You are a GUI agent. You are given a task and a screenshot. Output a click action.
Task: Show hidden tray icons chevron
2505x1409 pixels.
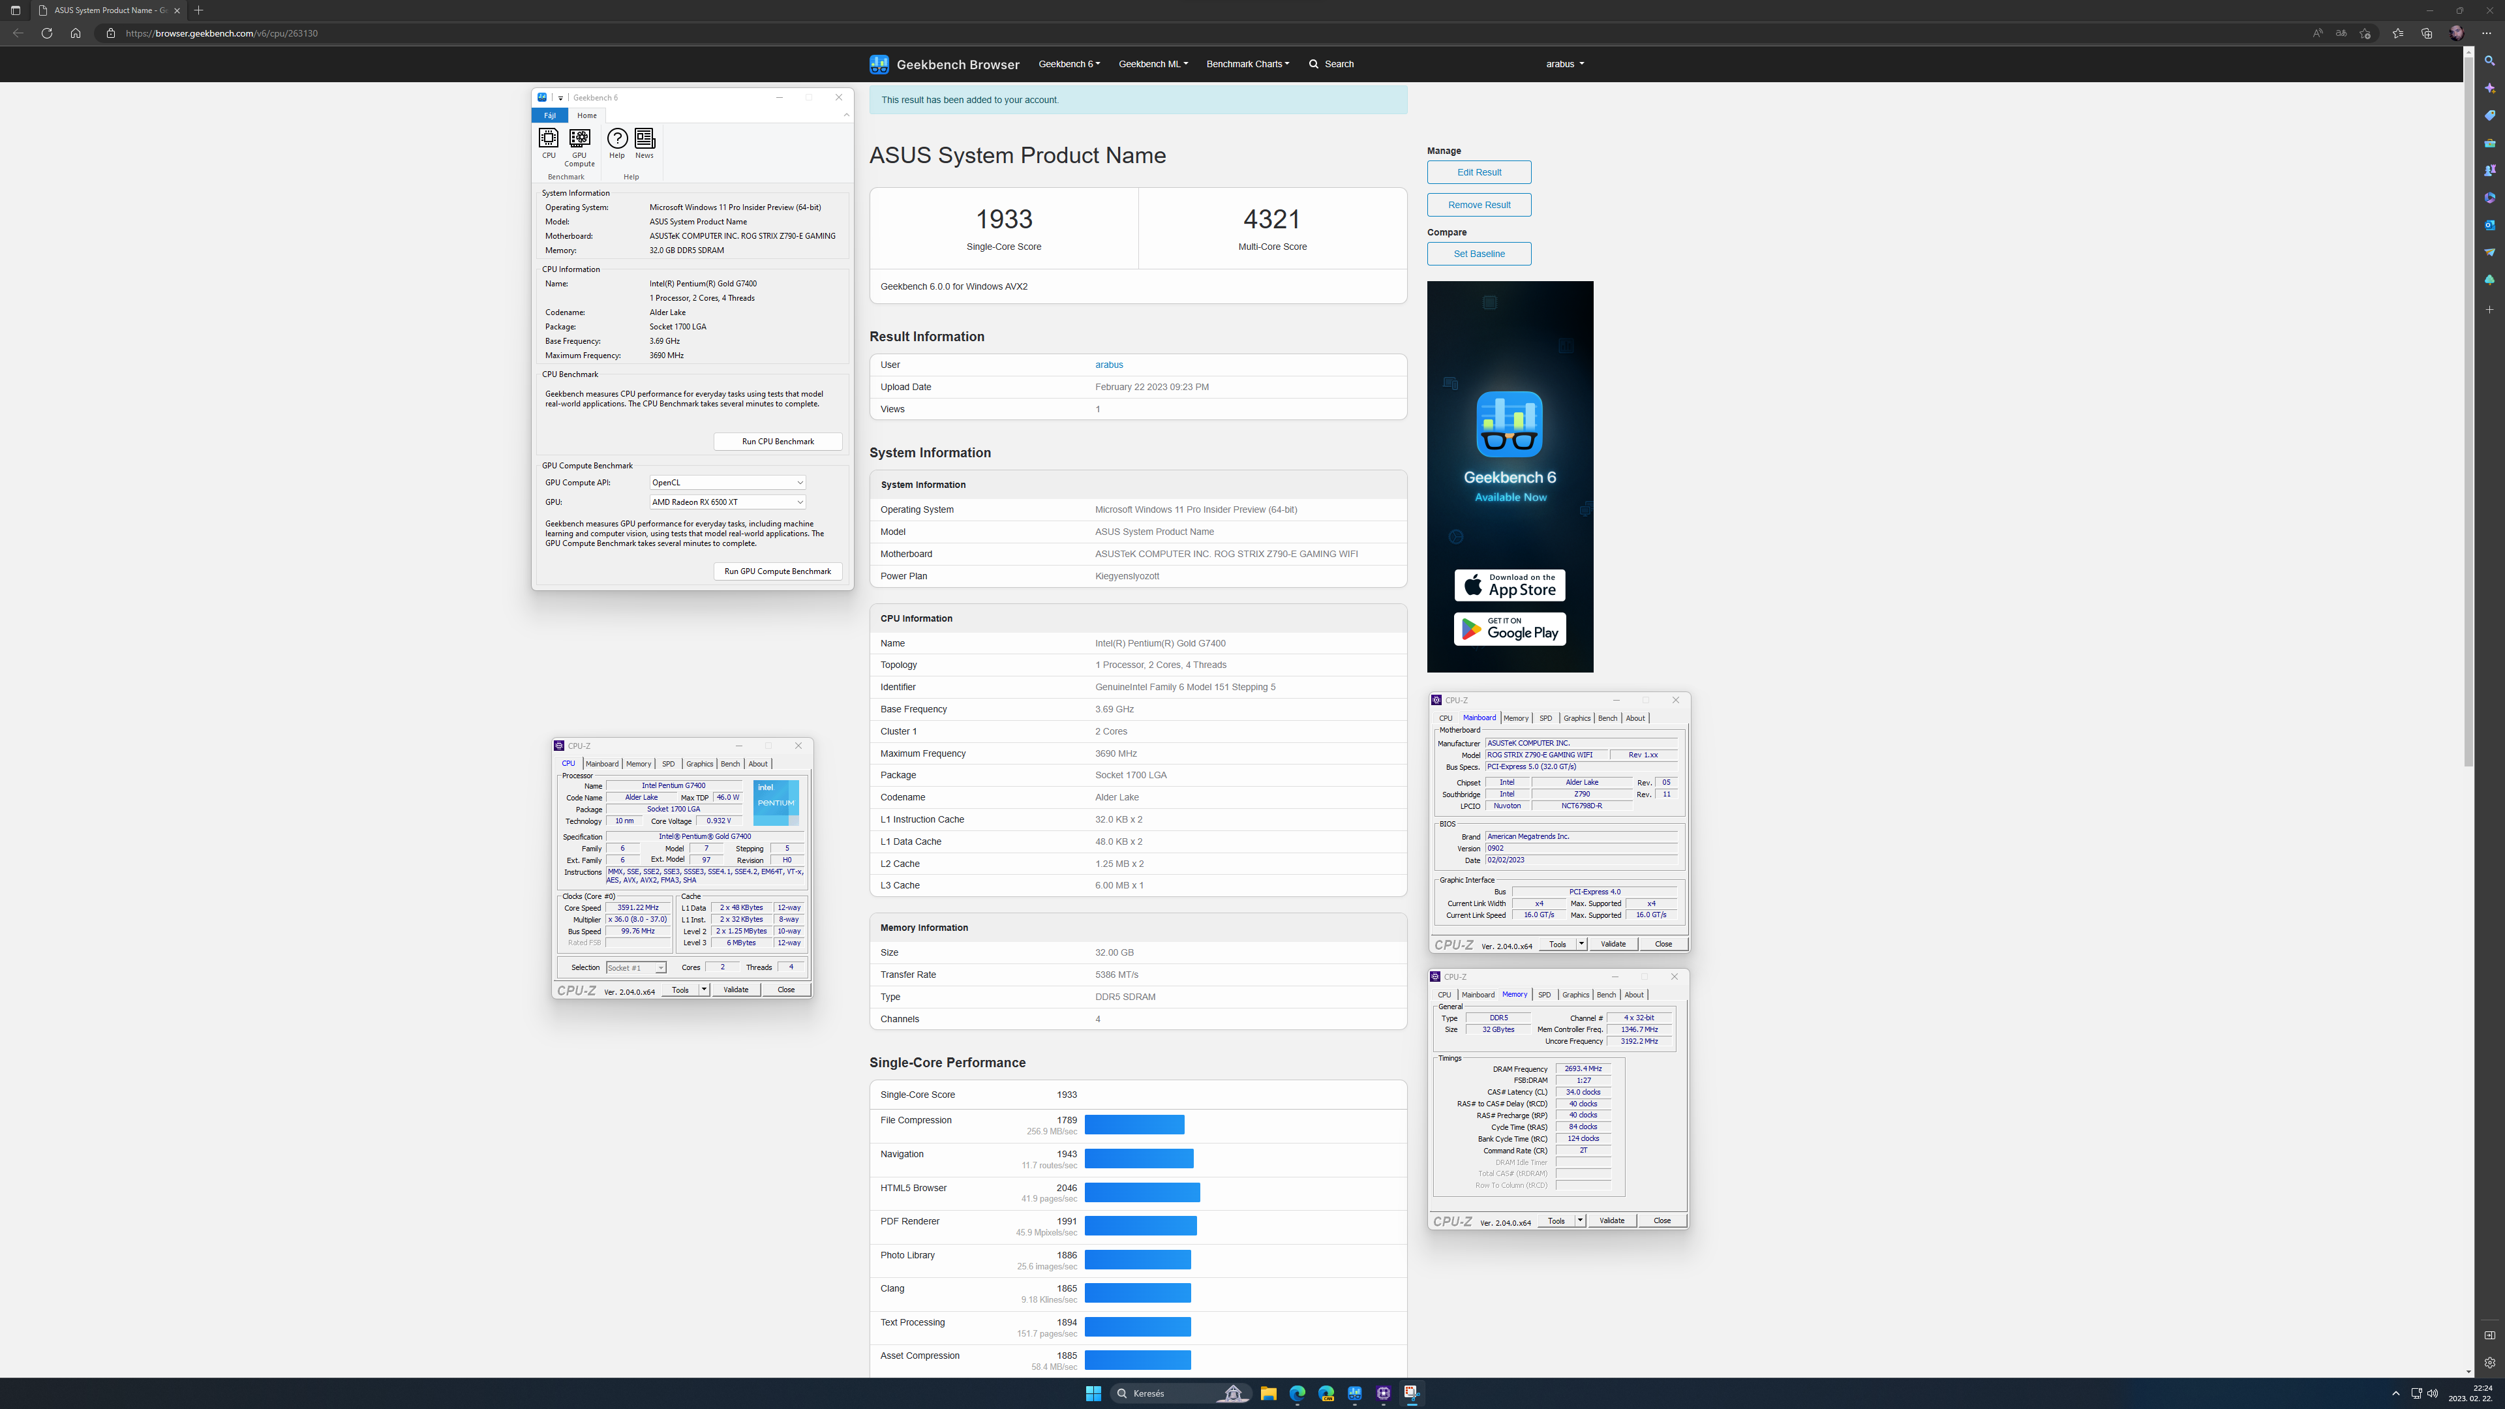coord(2395,1393)
